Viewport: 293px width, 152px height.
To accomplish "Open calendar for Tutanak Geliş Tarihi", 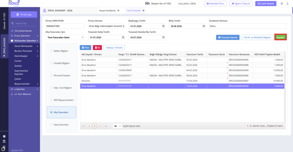I will (123, 37).
